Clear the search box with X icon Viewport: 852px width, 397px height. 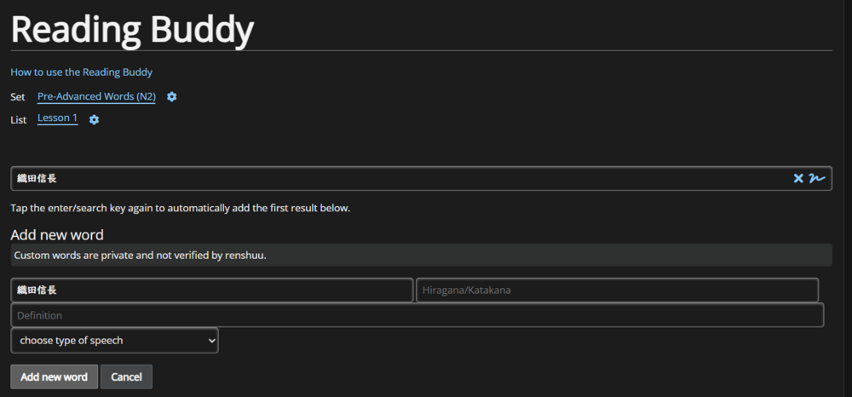click(798, 178)
